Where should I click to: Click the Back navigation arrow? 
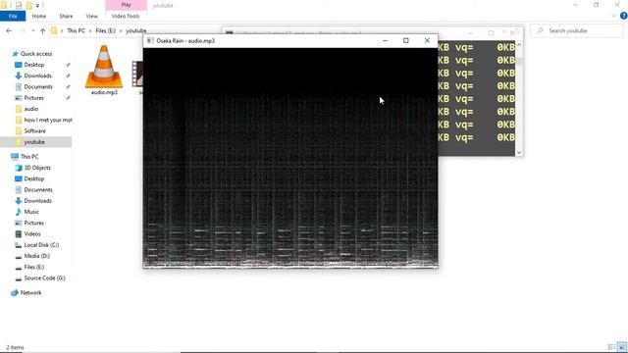point(9,30)
